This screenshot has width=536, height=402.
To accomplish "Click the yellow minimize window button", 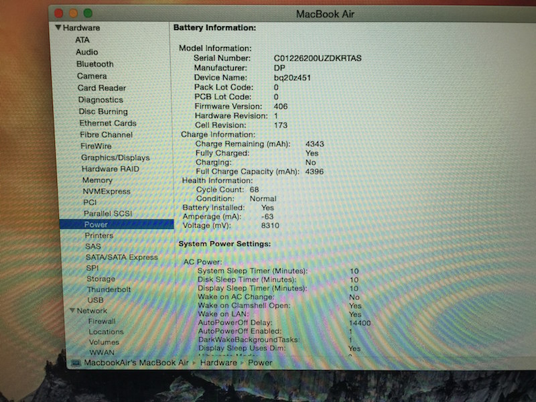I will [74, 13].
